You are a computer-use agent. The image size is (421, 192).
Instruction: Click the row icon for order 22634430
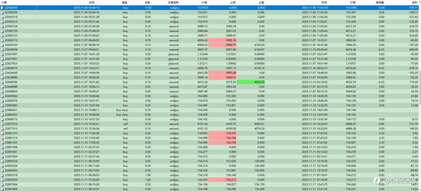pyautogui.click(x=2, y=73)
